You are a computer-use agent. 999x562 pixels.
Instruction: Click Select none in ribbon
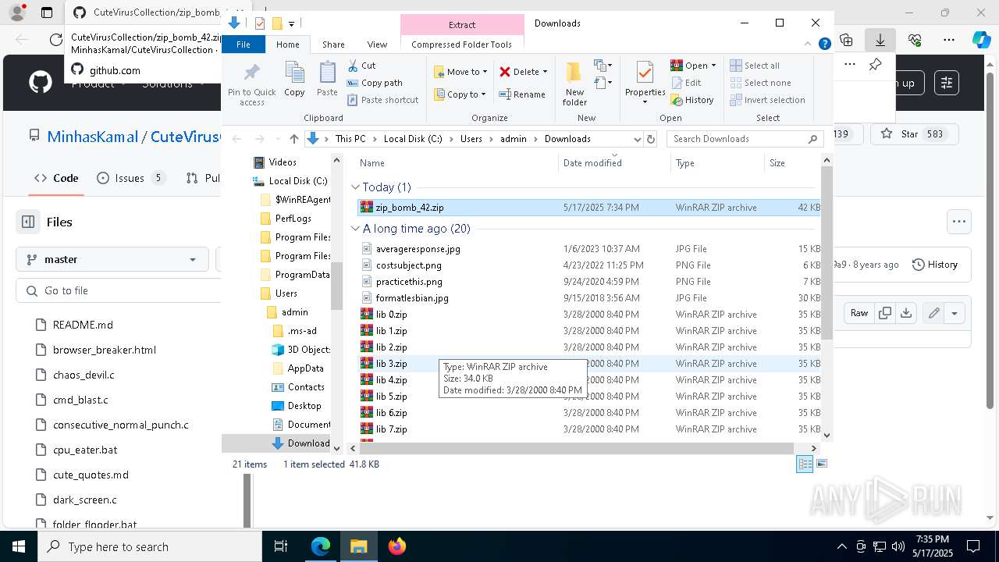click(x=760, y=83)
